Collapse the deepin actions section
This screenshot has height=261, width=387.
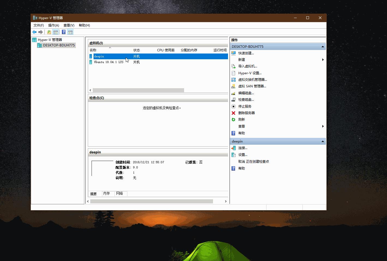click(322, 141)
